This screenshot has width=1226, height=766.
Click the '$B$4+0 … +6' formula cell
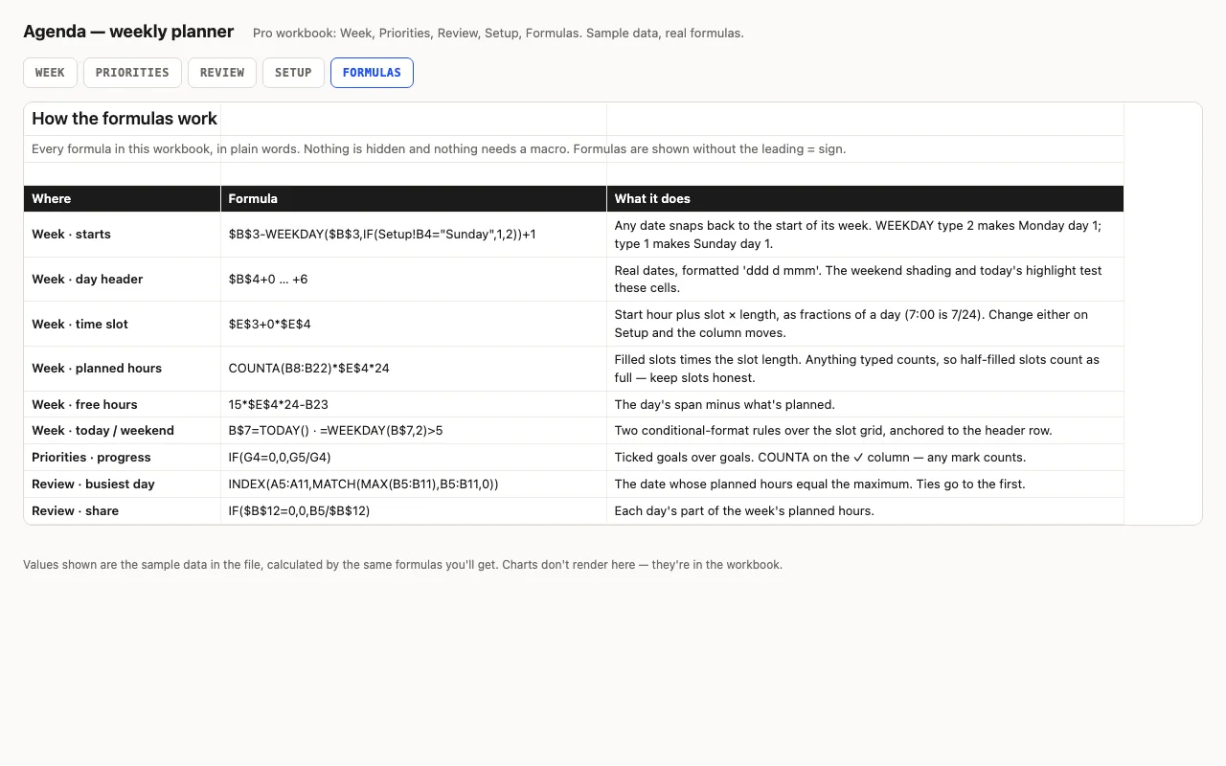[x=414, y=279]
